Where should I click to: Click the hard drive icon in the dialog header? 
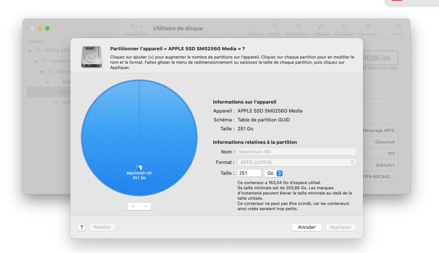92,57
